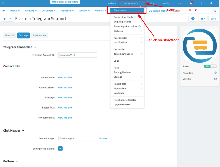The image size is (220, 167).
Task: Click the home icon in navigation bar
Action: [x=4, y=11]
